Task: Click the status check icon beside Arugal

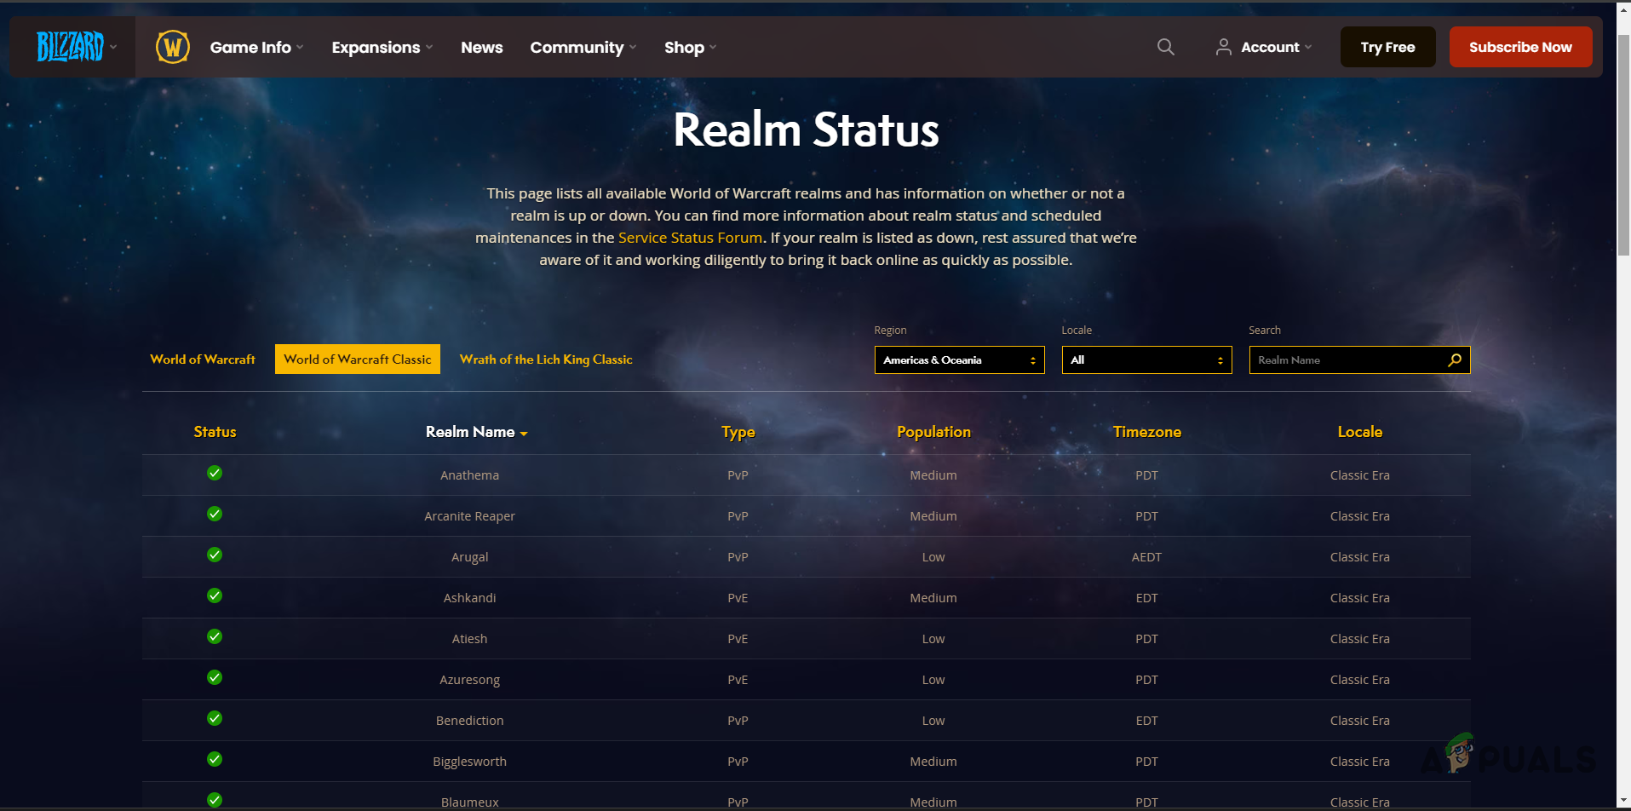Action: [x=214, y=555]
